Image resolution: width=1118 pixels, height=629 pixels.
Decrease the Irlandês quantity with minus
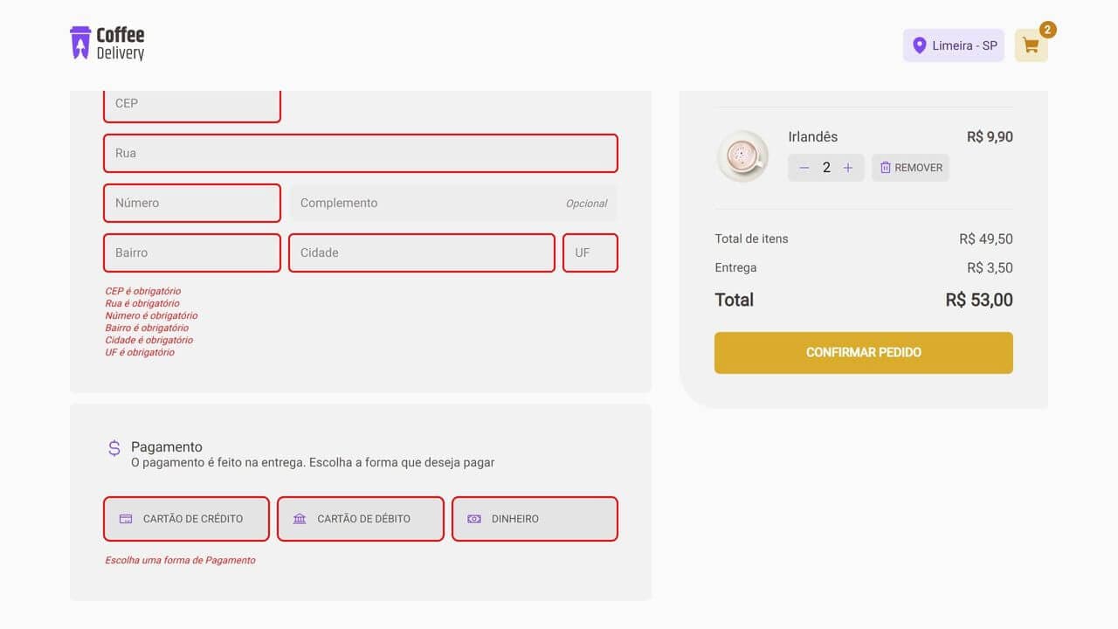804,167
